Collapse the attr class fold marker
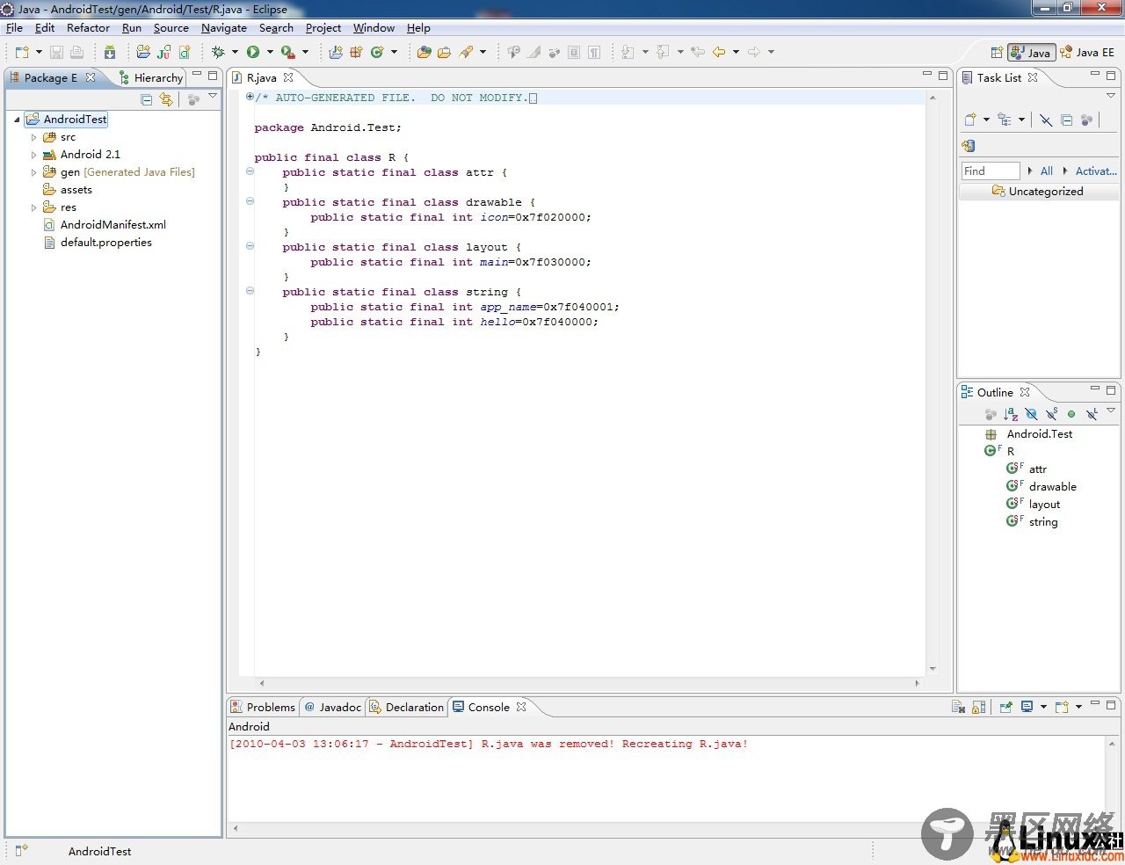 tap(250, 171)
